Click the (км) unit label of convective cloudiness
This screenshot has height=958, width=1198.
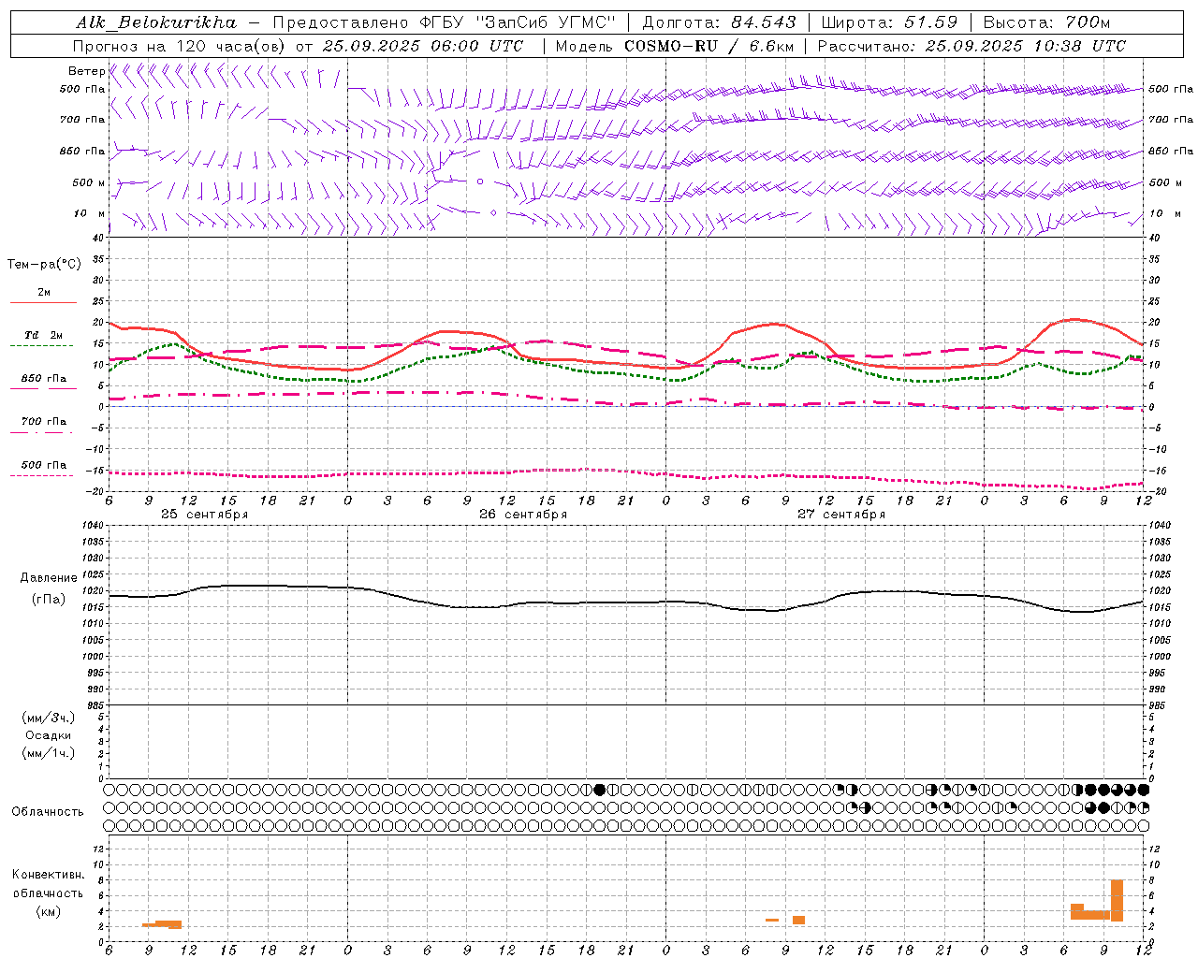pyautogui.click(x=49, y=911)
